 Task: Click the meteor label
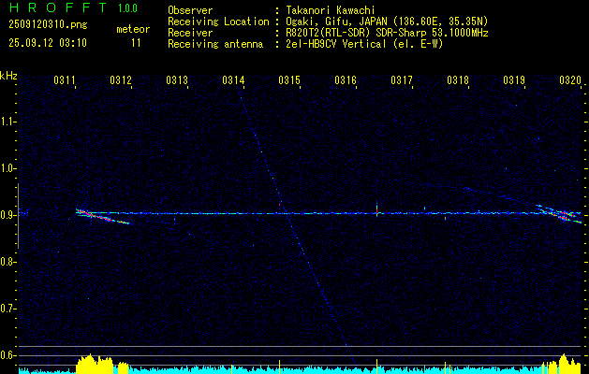[133, 29]
